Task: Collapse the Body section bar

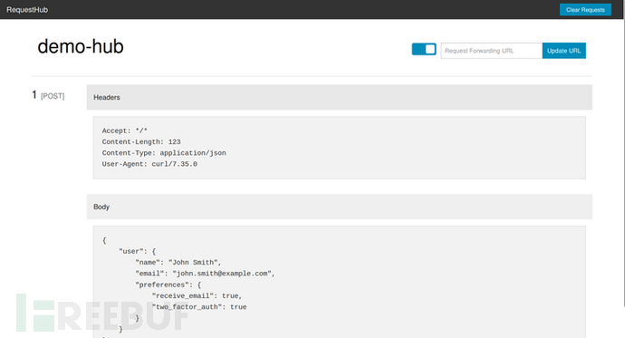Action: tap(339, 207)
